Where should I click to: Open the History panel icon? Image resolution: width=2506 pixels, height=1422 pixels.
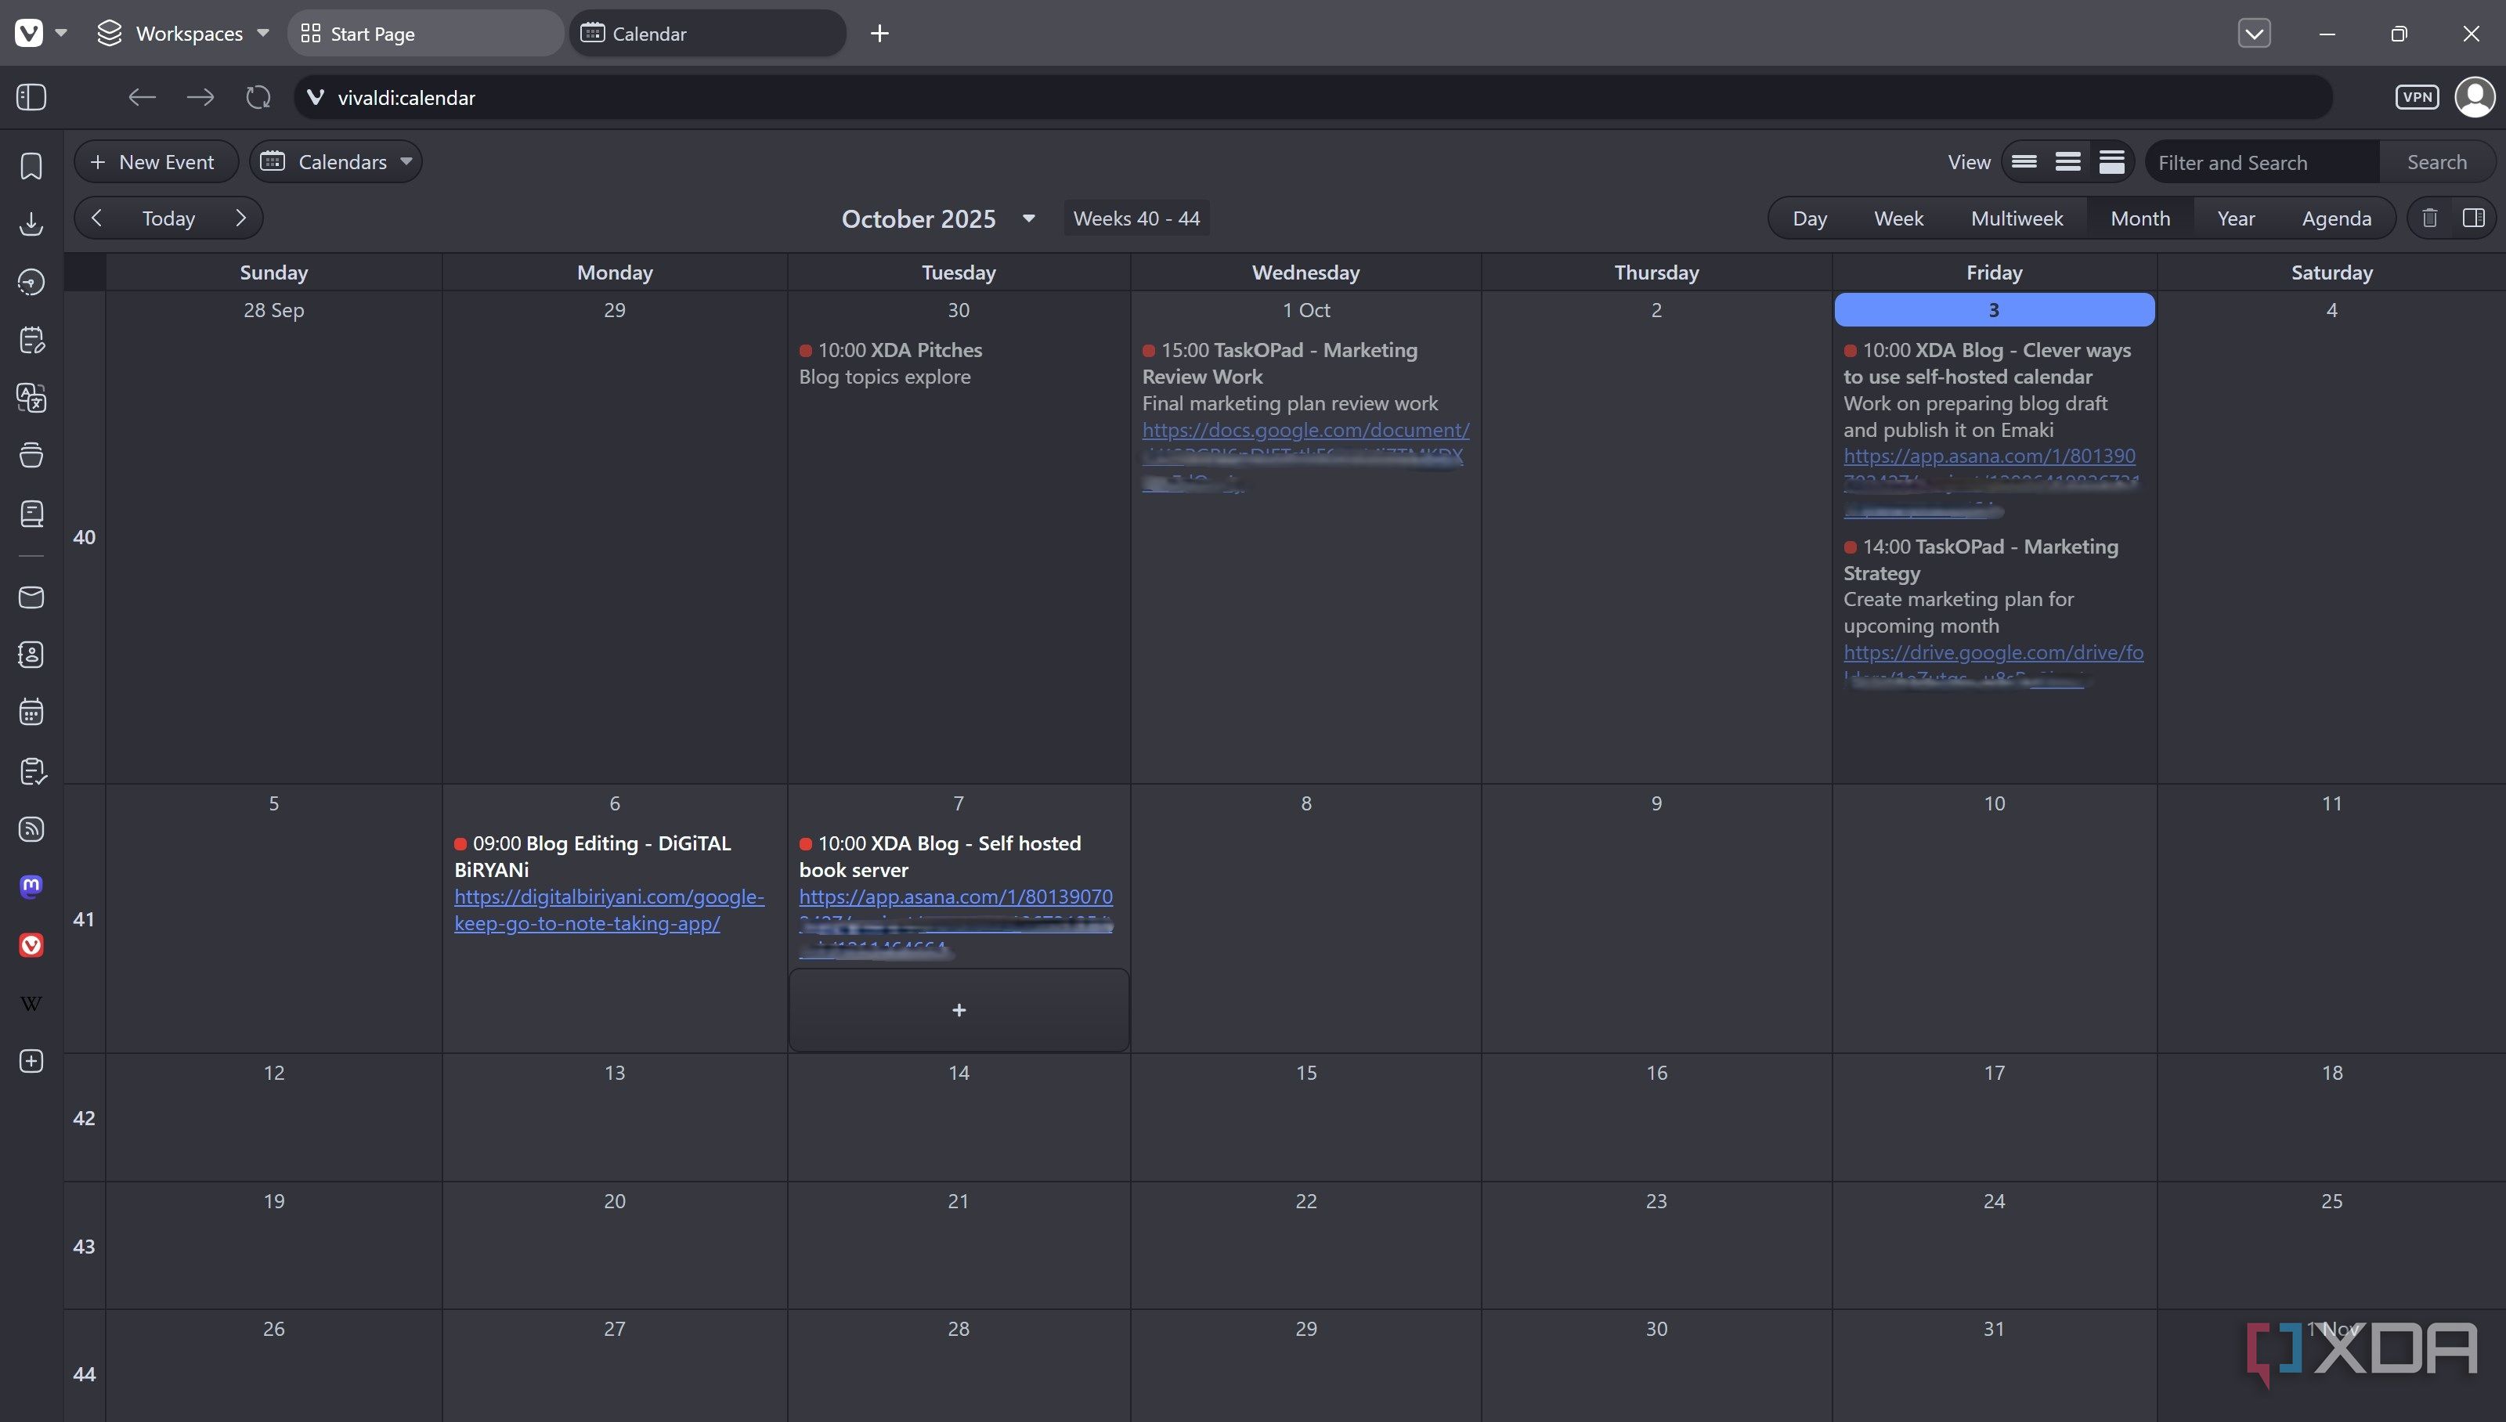pos(31,282)
